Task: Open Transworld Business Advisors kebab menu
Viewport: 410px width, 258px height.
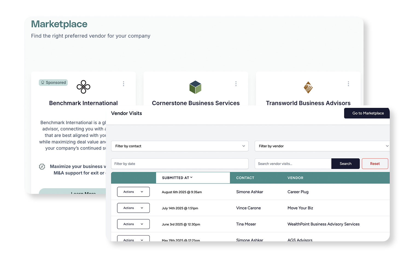Action: coord(348,84)
